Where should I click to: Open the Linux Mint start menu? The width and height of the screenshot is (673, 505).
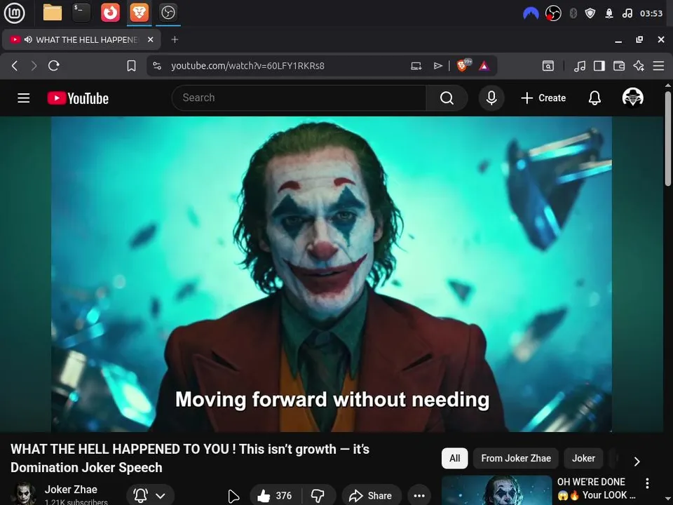(x=14, y=13)
